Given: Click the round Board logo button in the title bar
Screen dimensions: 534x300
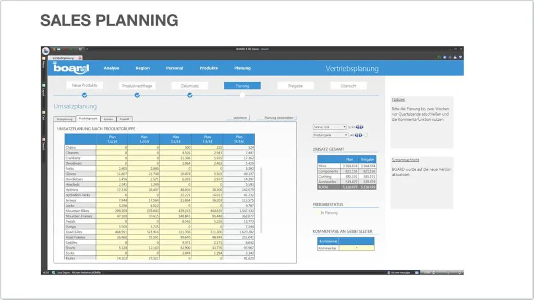Looking at the screenshot, I should (45, 51).
